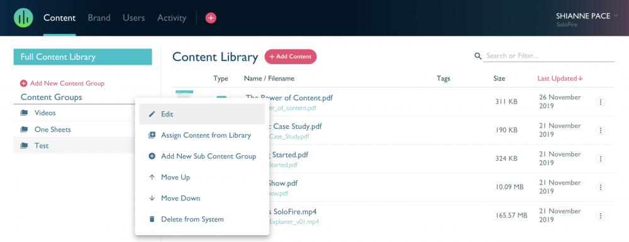Open the Activity tab
Image resolution: width=629 pixels, height=242 pixels.
pyautogui.click(x=172, y=18)
